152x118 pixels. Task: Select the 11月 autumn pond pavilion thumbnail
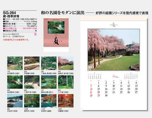coord(49,101)
